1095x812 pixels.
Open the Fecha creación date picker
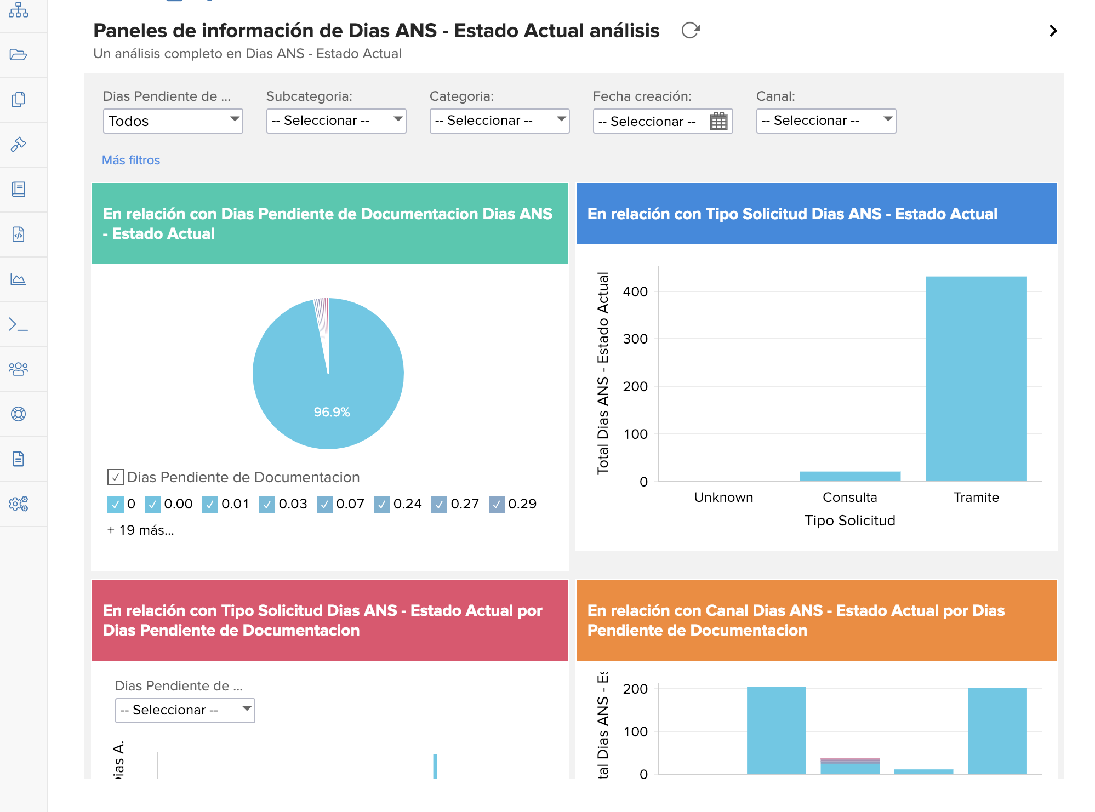(x=720, y=121)
